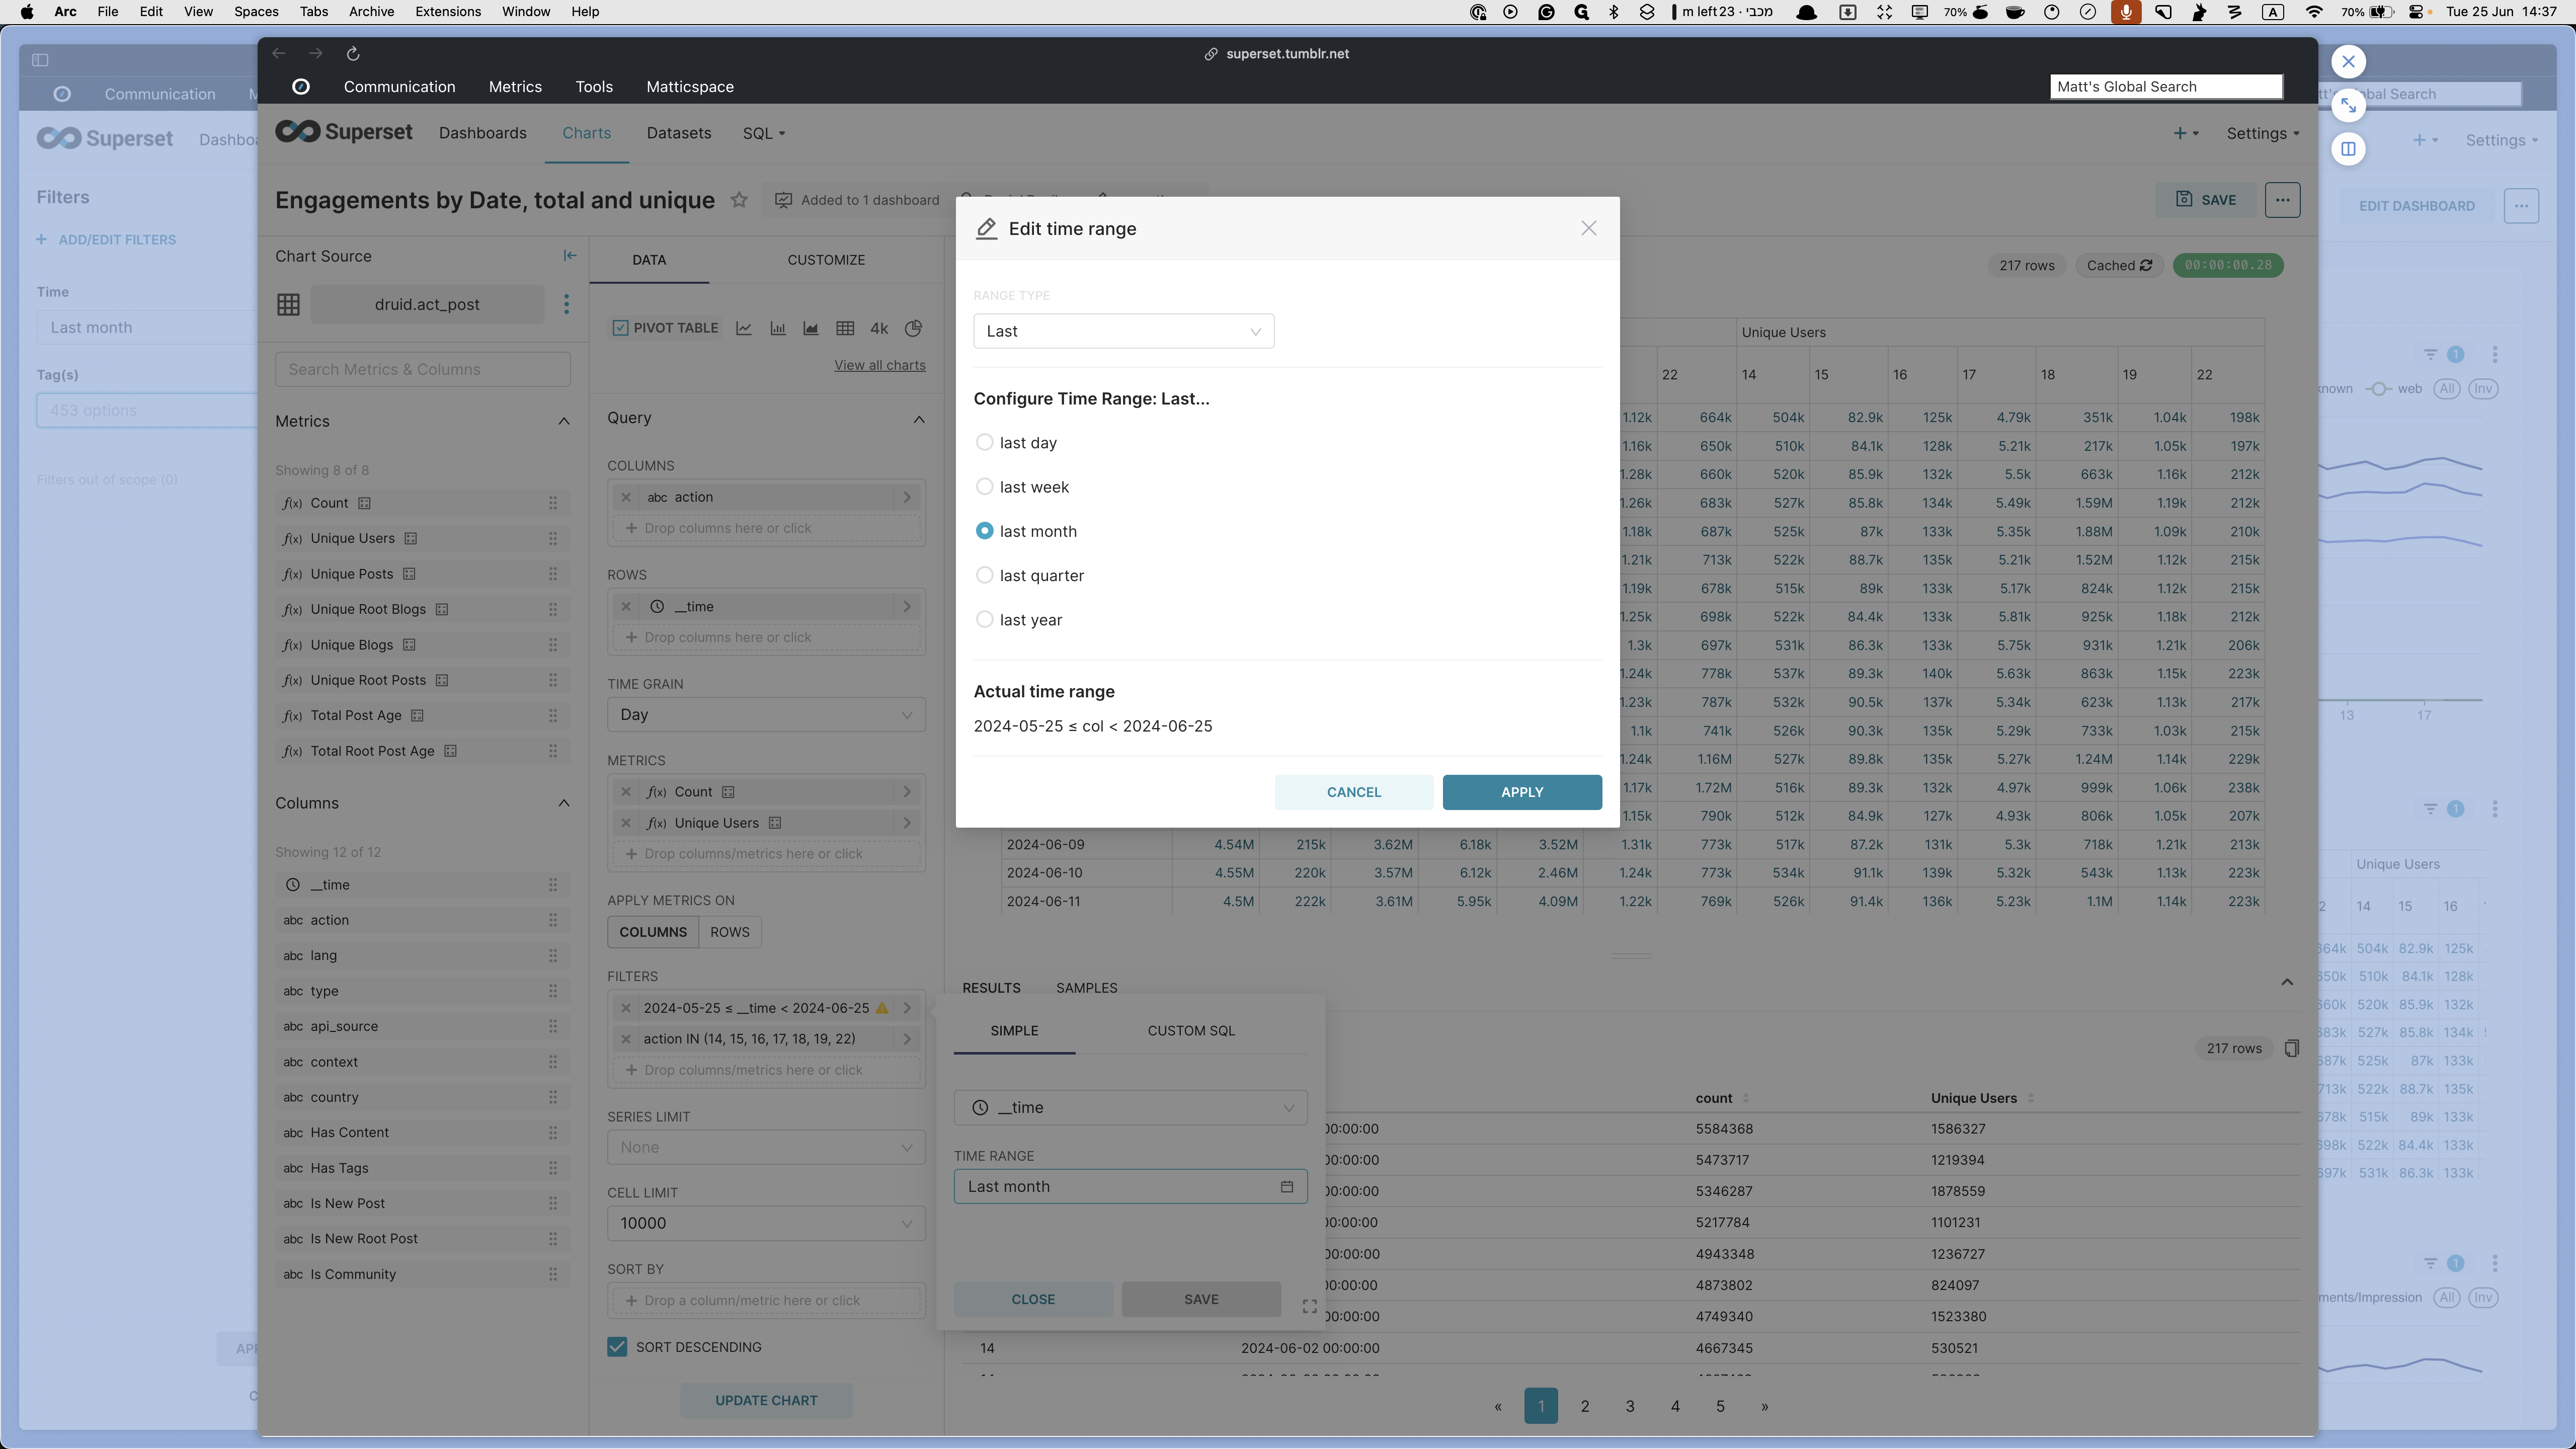
Task: Select the PIVOT TABLE chart type
Action: click(665, 328)
